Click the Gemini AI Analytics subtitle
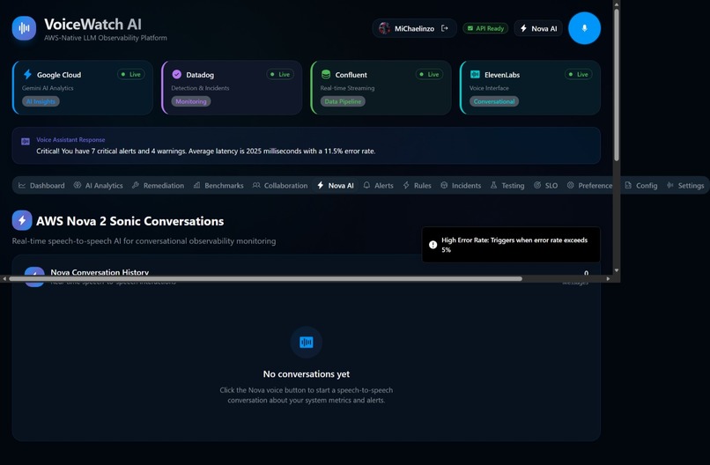Viewport: 710px width, 465px height. (x=48, y=88)
